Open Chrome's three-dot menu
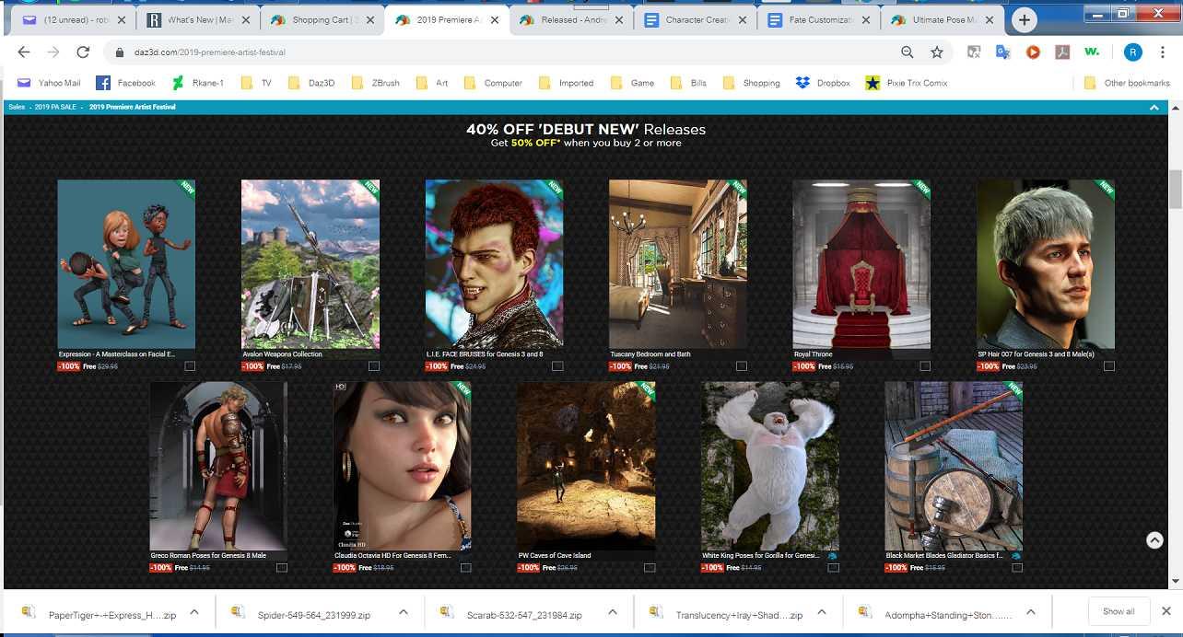Image resolution: width=1183 pixels, height=637 pixels. pos(1164,52)
